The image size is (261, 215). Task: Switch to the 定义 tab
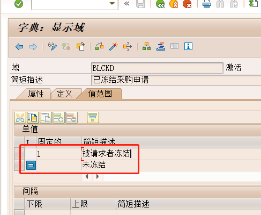(x=65, y=94)
